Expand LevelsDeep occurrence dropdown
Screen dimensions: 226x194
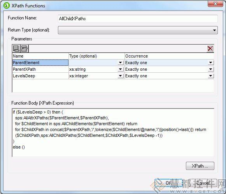click(x=210, y=76)
